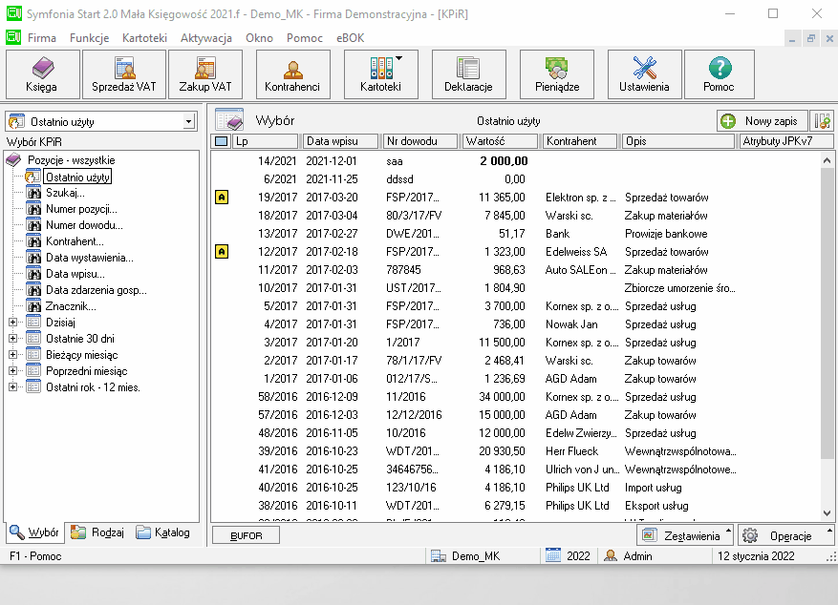
Task: Open the Operacje popup menu
Action: click(785, 535)
